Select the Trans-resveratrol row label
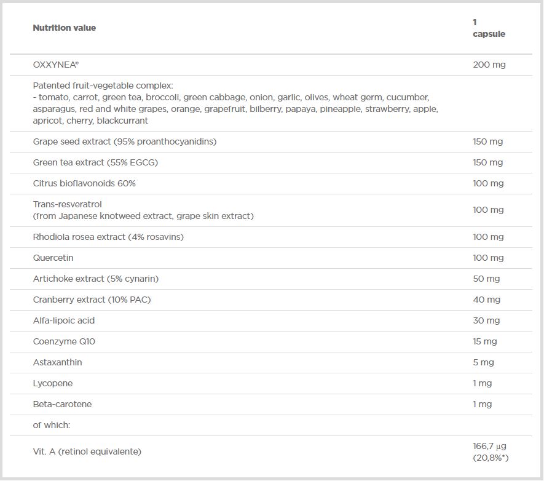 point(68,204)
